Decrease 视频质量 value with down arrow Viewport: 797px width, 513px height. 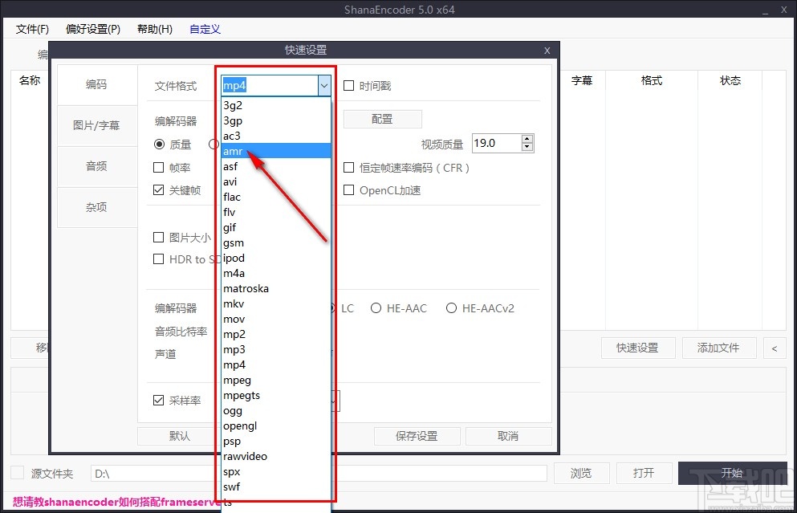click(527, 148)
